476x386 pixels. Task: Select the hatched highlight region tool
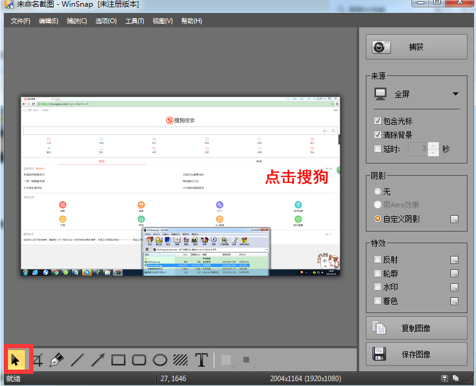click(x=180, y=360)
